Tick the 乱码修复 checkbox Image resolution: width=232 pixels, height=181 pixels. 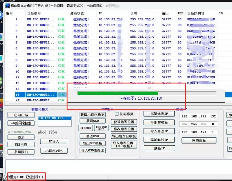tap(117, 114)
